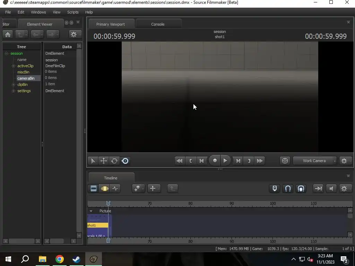
Task: Click the playhead marker on top ruler
Action: point(109,203)
